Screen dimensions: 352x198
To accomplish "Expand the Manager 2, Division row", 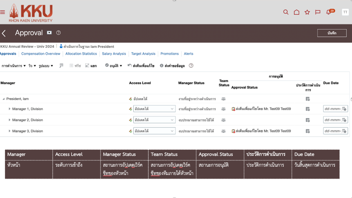I will click(x=9, y=120).
